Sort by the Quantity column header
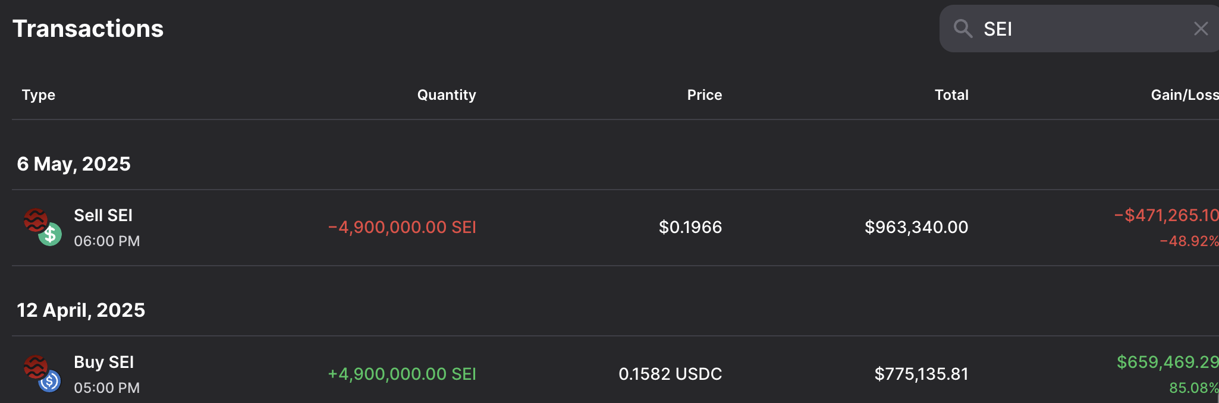The image size is (1219, 403). (x=446, y=95)
